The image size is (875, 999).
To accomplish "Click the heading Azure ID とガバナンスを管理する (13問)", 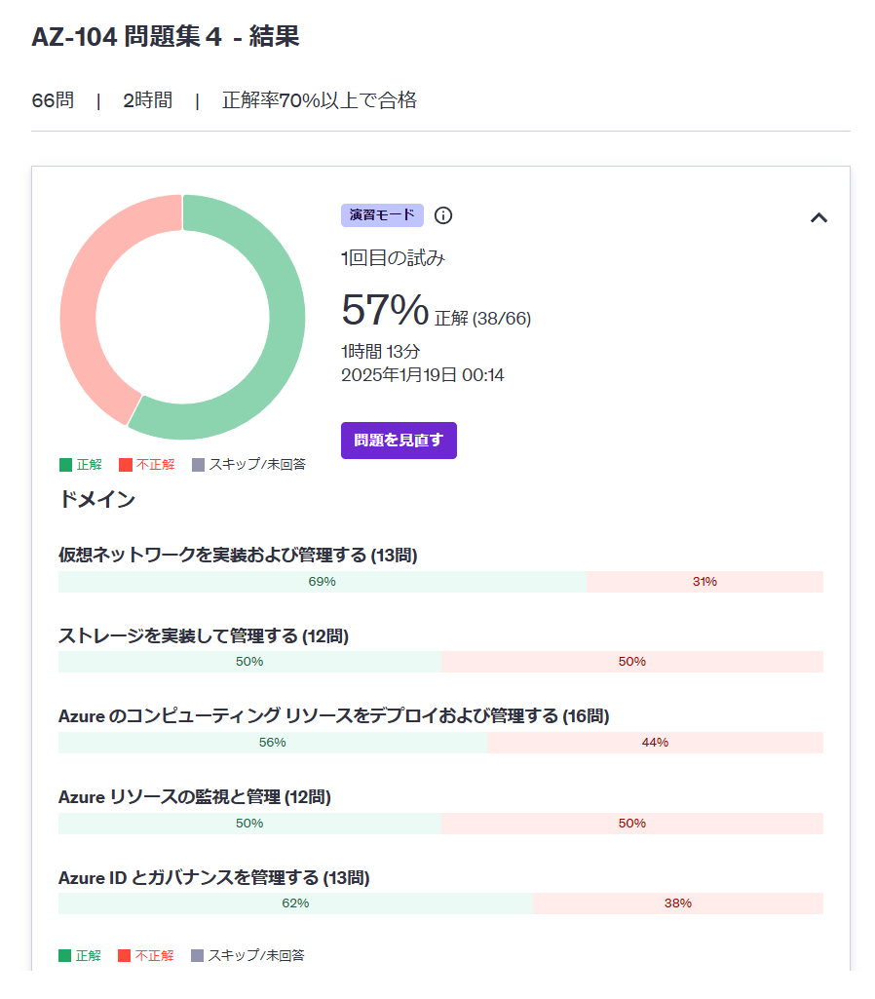I will (214, 878).
